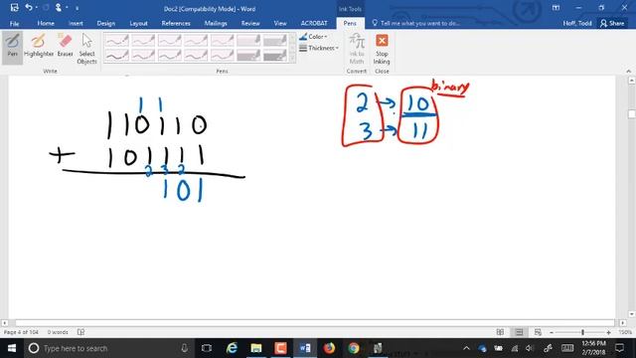
Task: Switch to the Layout tab
Action: (x=138, y=23)
